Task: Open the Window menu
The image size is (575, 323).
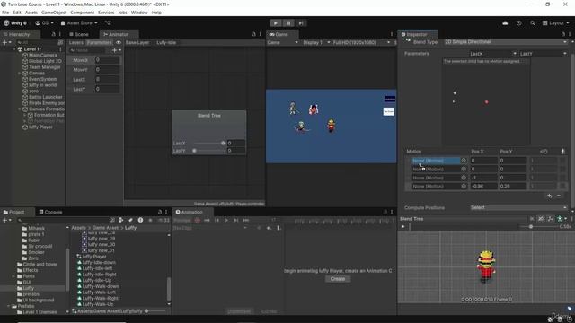Action: (139, 13)
